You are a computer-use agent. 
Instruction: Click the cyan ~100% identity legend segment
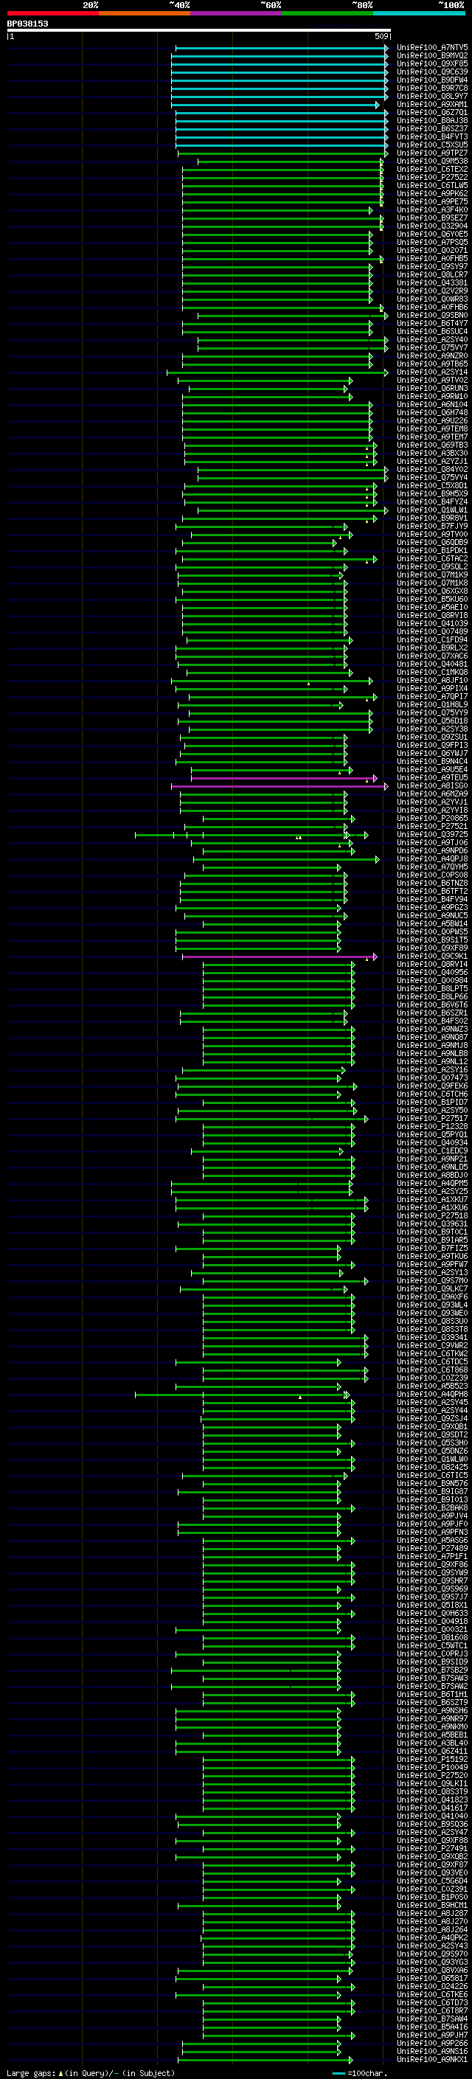click(419, 13)
